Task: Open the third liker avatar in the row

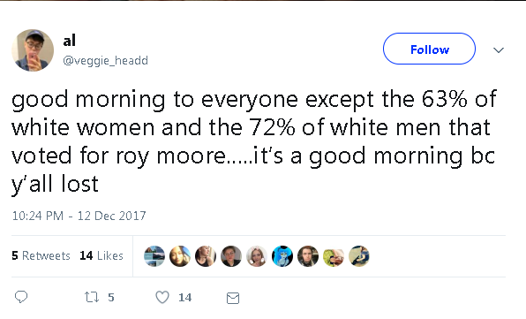Action: 206,256
